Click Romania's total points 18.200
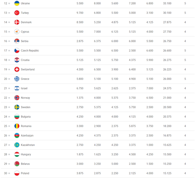Screen dimensions: 195x178 167,126
